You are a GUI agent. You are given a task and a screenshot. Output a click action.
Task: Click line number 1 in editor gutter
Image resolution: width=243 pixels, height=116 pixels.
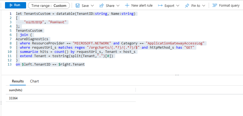click(10, 14)
